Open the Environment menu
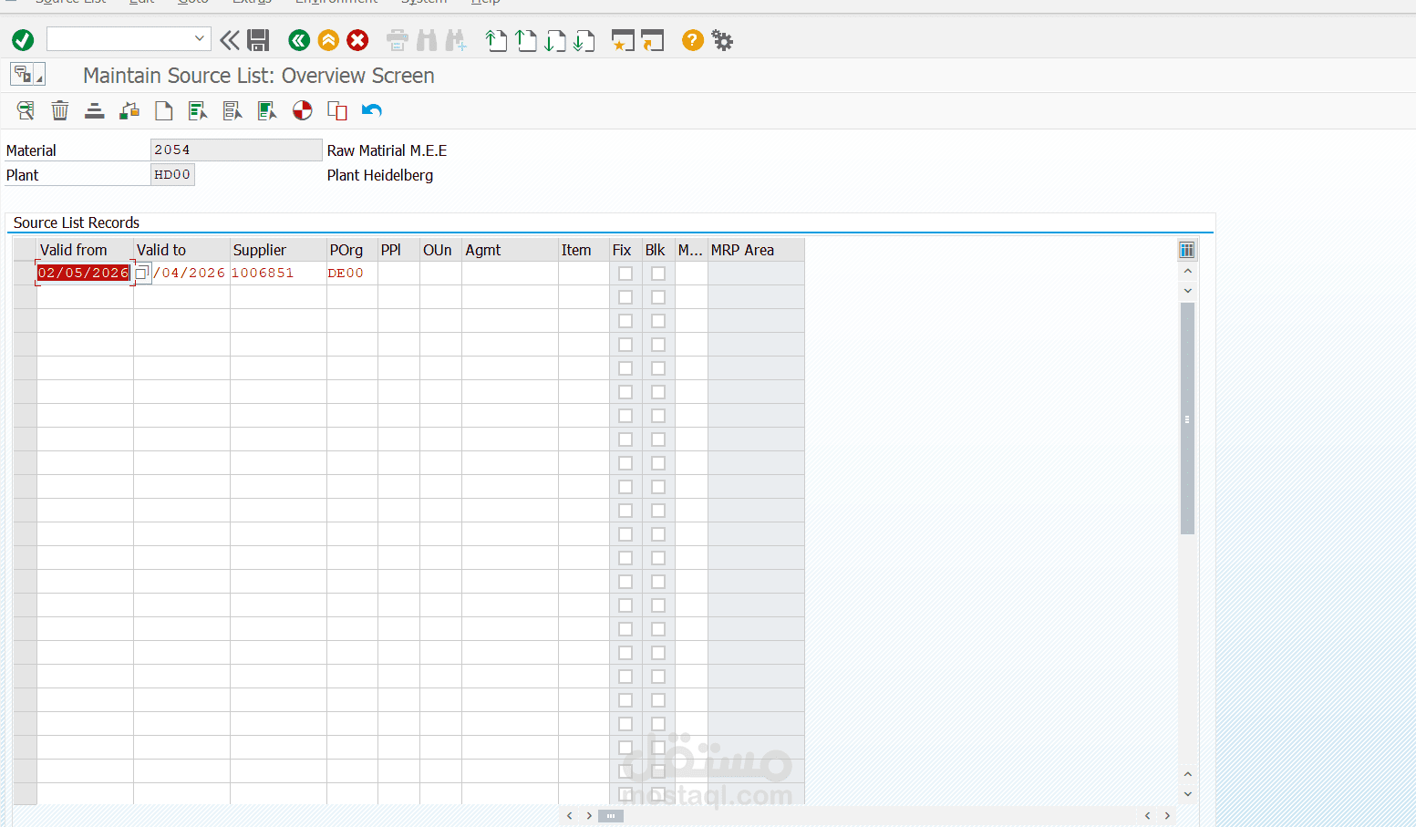1416x827 pixels. pyautogui.click(x=336, y=3)
